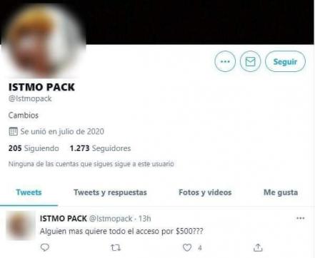The height and width of the screenshot is (258, 315).
Task: Retweet the ISTMO PACK tweet
Action: pos(116,248)
